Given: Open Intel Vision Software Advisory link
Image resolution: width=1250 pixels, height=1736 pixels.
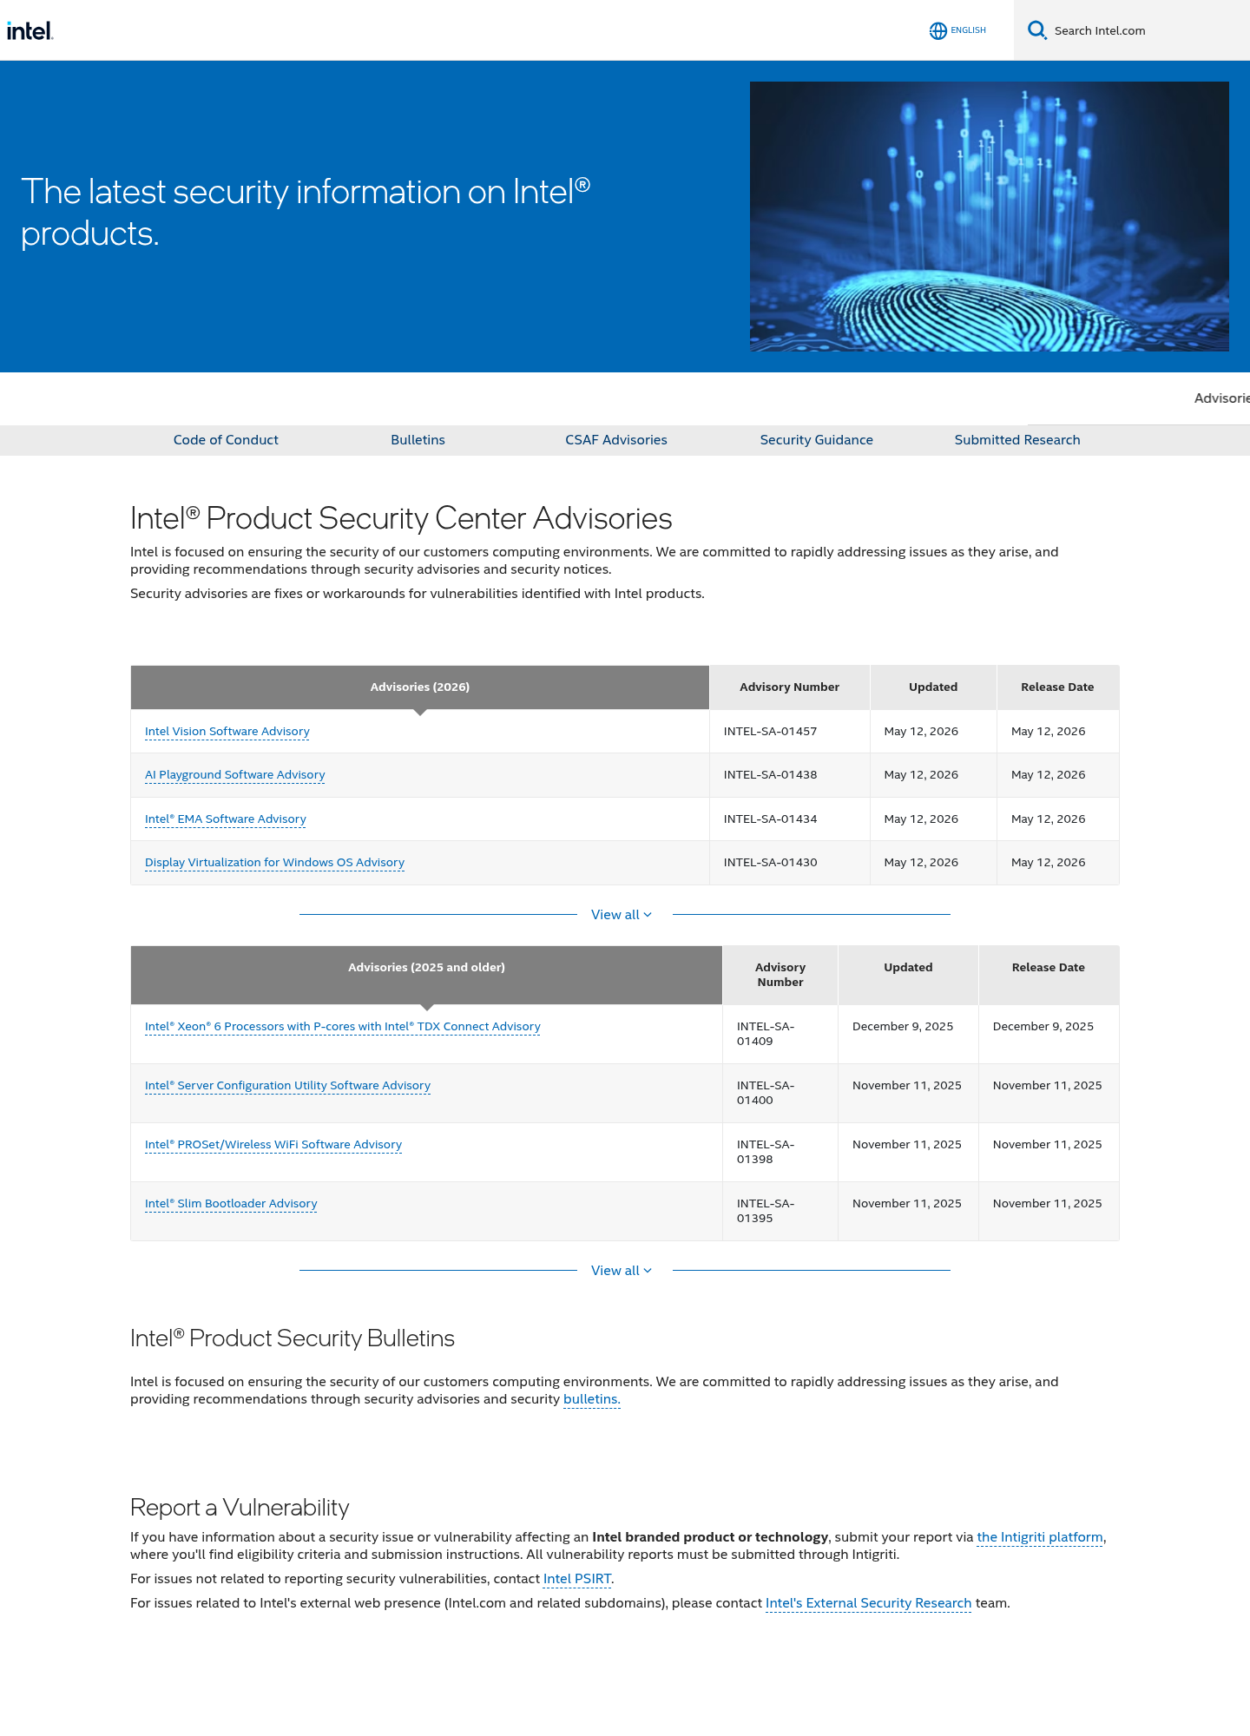Looking at the screenshot, I should [x=227, y=732].
